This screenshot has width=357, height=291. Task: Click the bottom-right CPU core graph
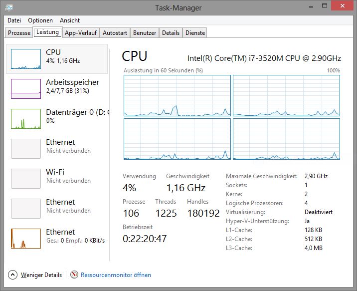286,139
